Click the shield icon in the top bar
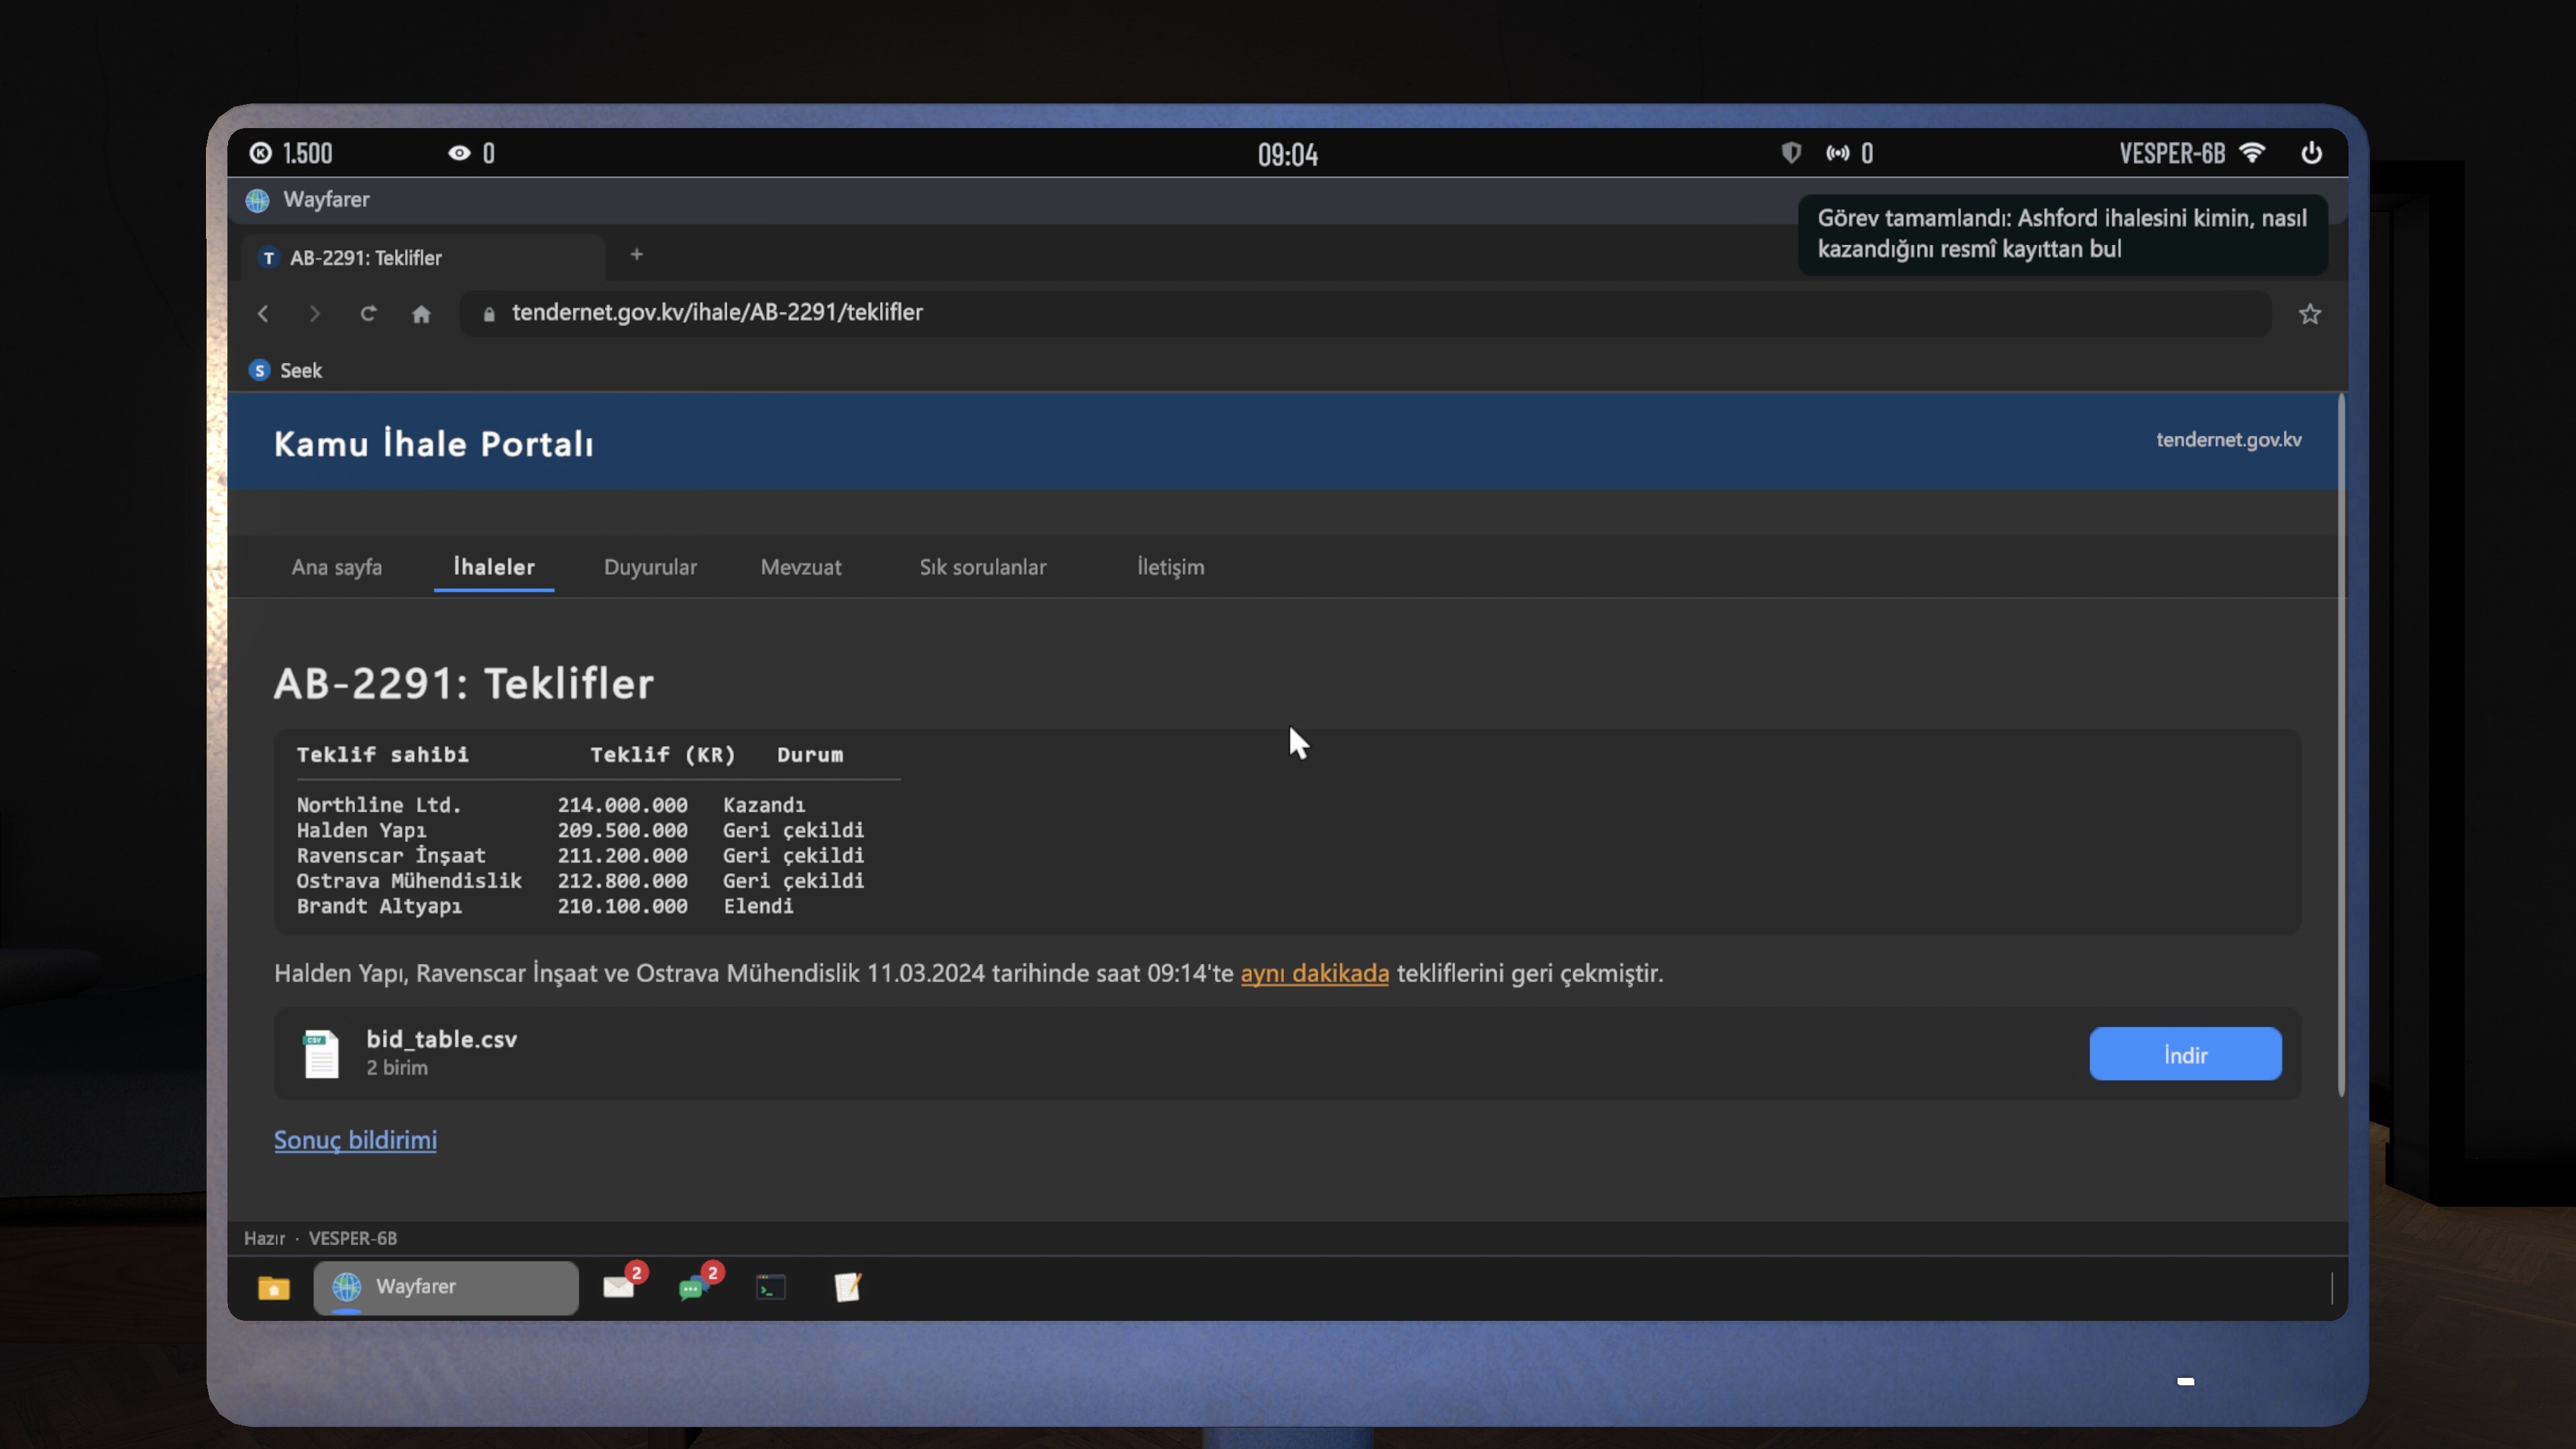Image resolution: width=2576 pixels, height=1449 pixels. click(1791, 153)
